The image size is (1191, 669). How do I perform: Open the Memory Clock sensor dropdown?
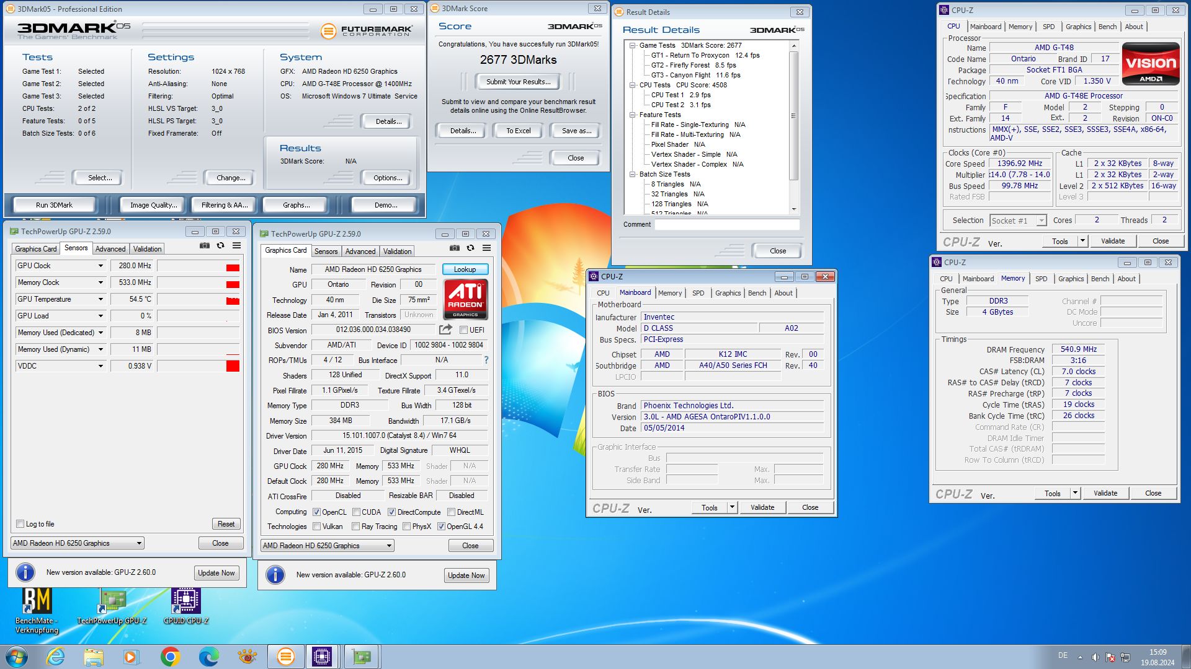100,282
